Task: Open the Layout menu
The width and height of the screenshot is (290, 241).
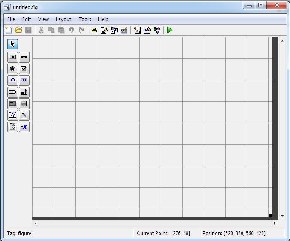Action: [63, 19]
